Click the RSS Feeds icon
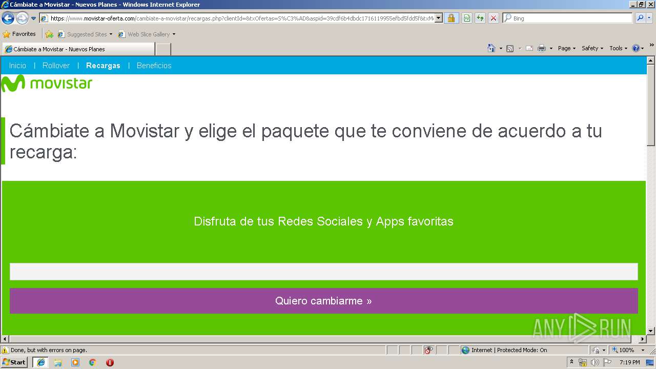The height and width of the screenshot is (369, 656). (510, 48)
